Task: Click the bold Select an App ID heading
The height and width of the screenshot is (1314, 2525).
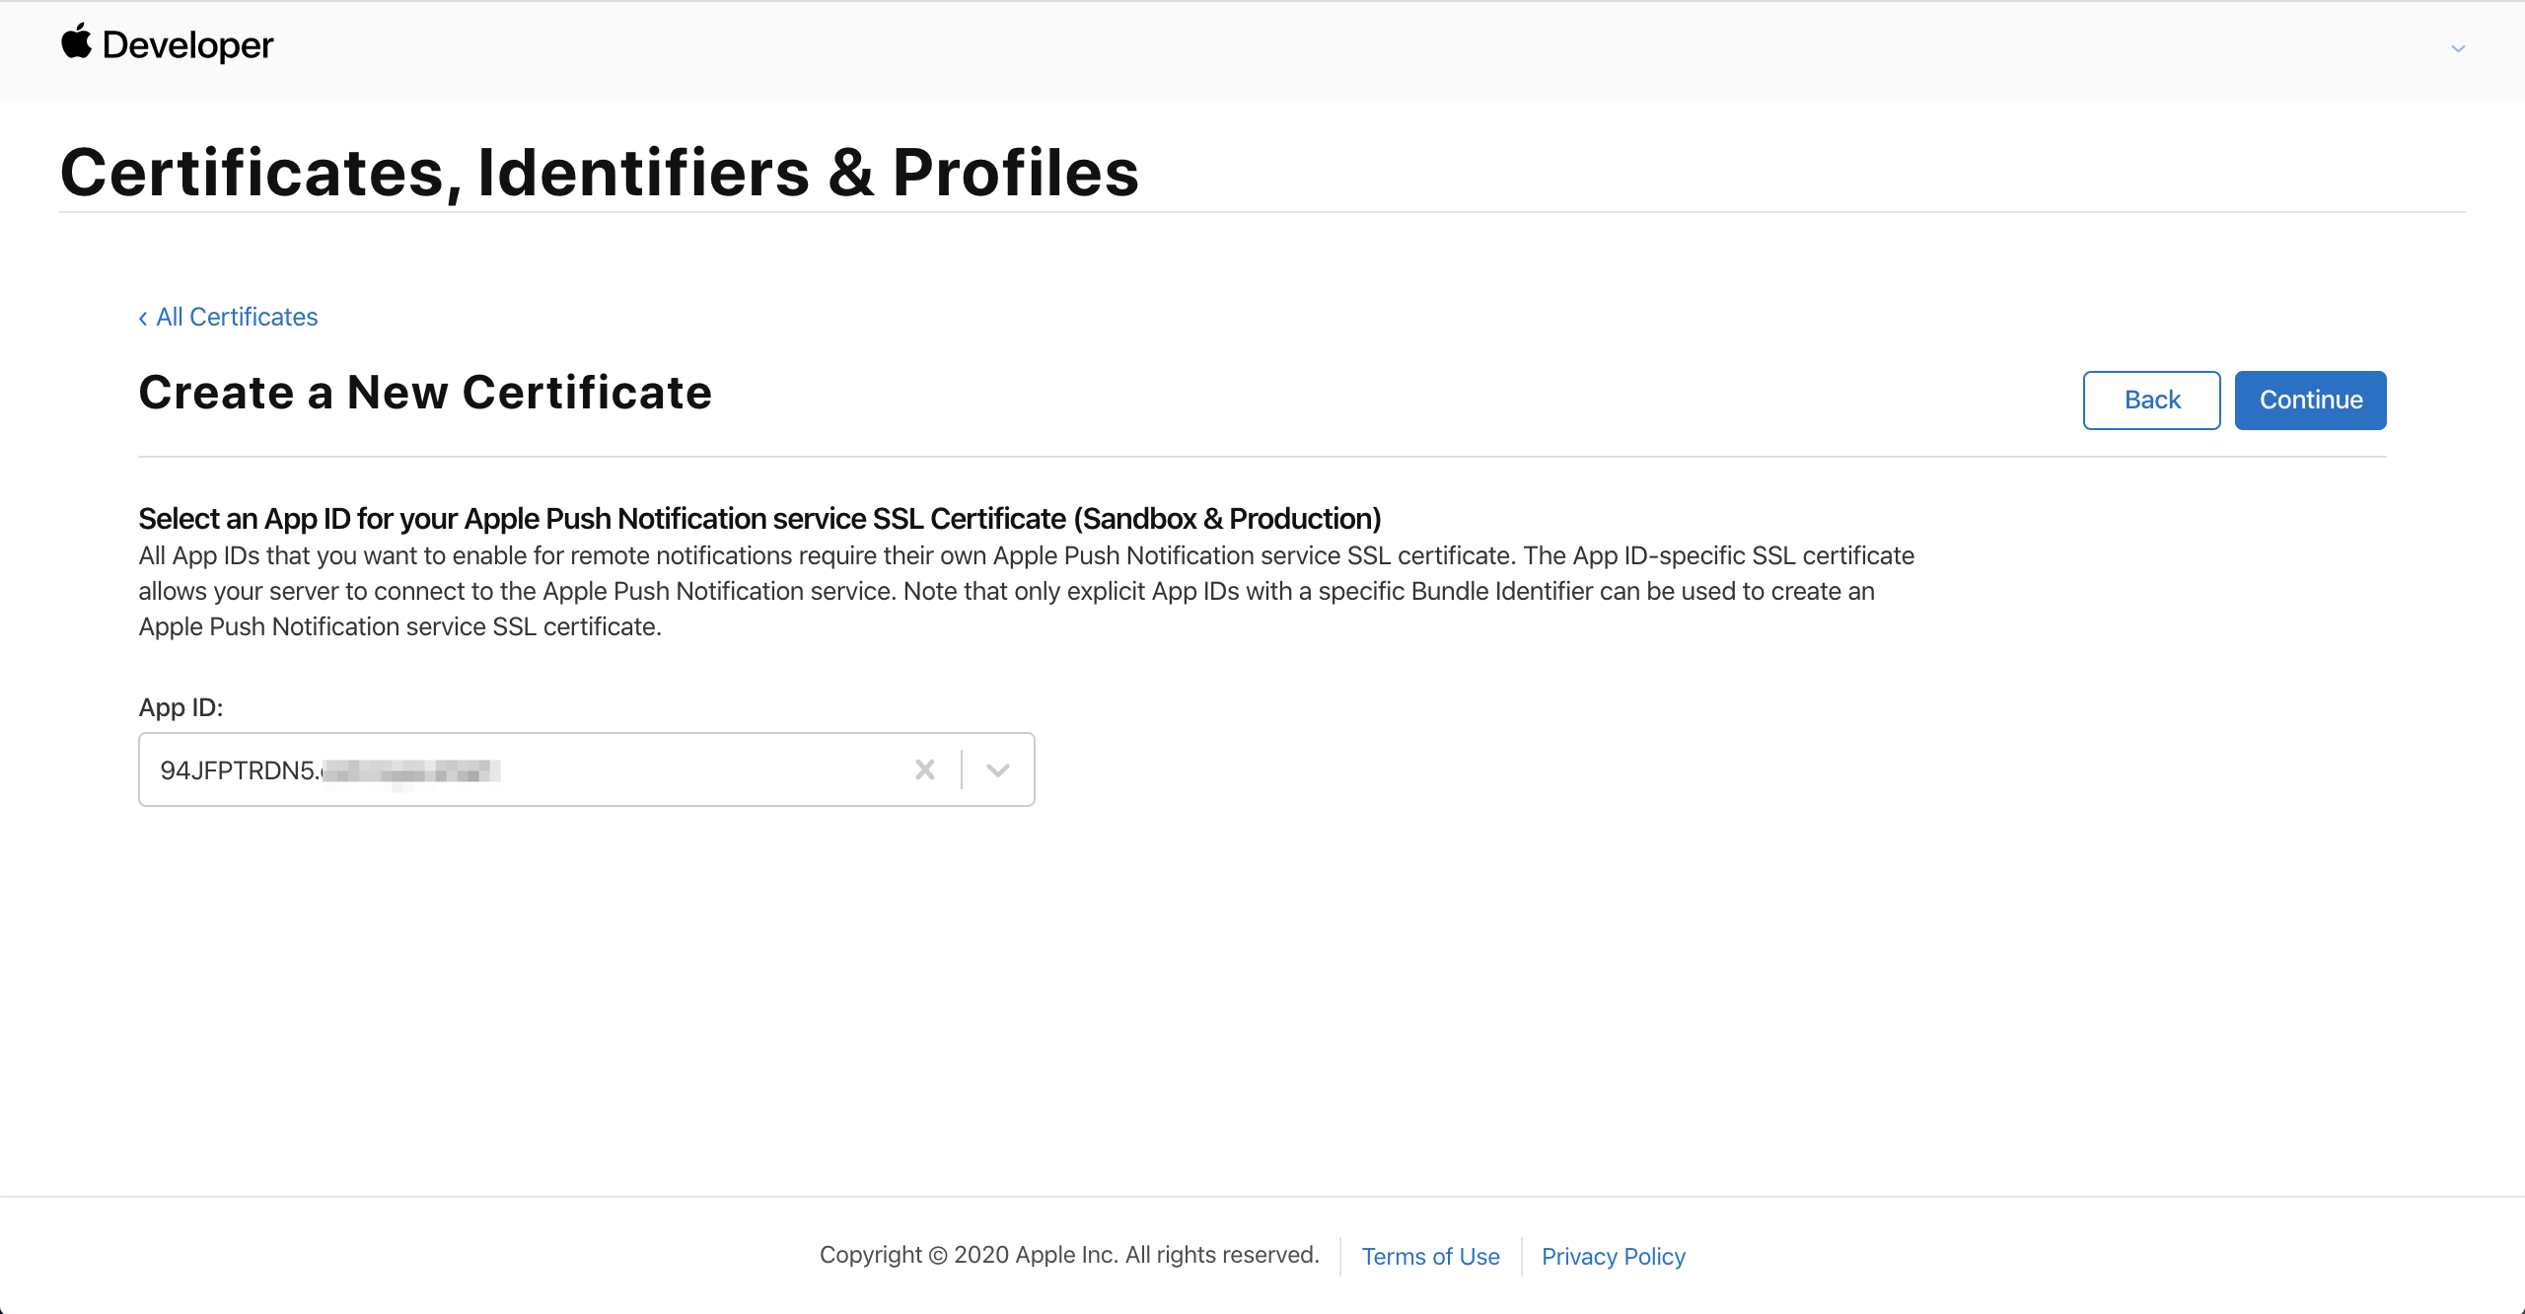Action: [759, 518]
